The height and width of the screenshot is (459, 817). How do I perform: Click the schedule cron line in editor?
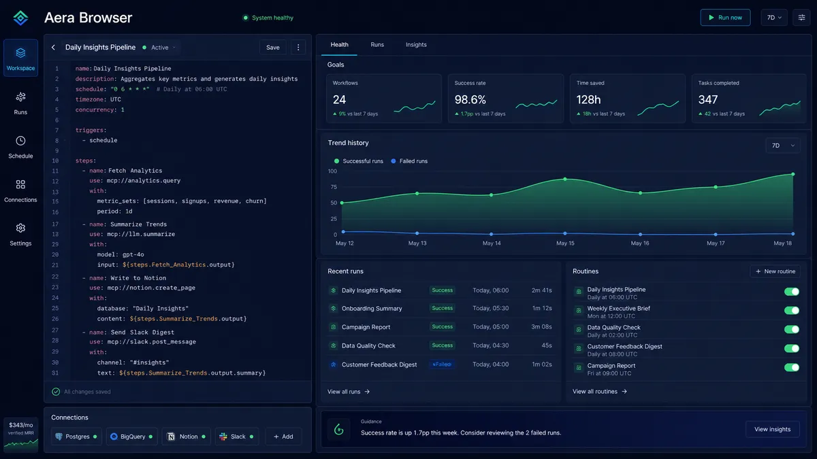(x=151, y=89)
